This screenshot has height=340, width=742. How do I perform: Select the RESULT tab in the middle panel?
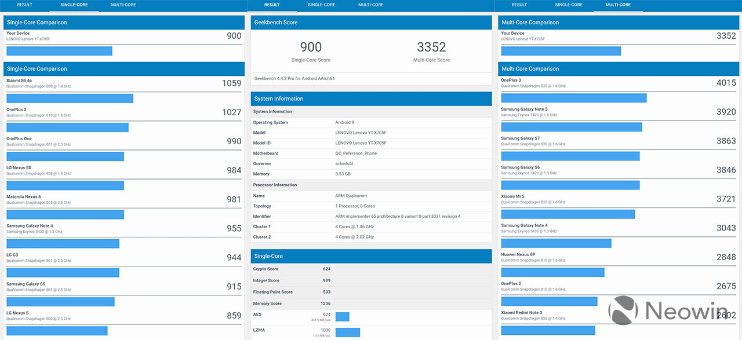click(272, 5)
